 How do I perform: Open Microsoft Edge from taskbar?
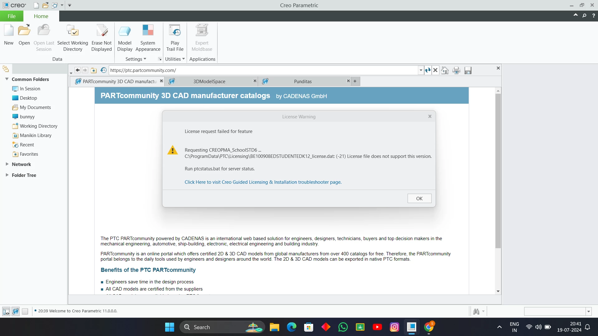(292, 327)
